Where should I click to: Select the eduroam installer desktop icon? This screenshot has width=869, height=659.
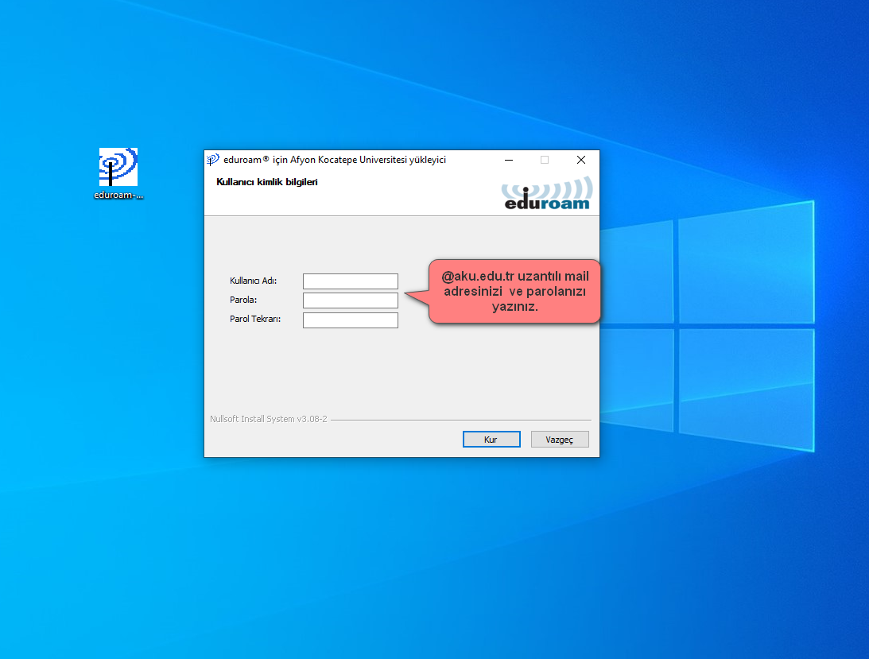118,167
